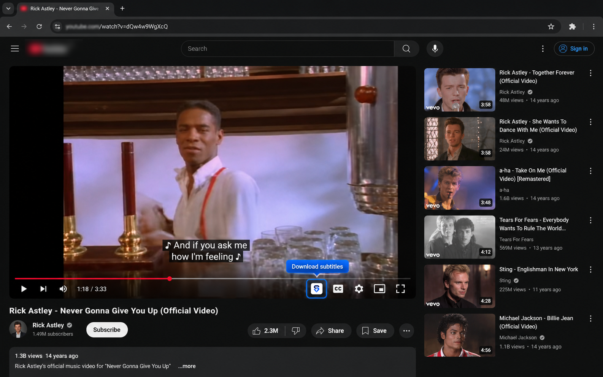Go to the homepage via blurred logo
The height and width of the screenshot is (377, 603).
coord(49,49)
